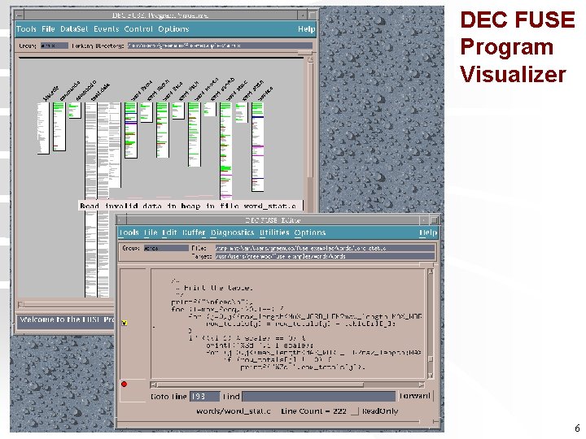Click the Group field in Program Visualizer

click(x=55, y=46)
